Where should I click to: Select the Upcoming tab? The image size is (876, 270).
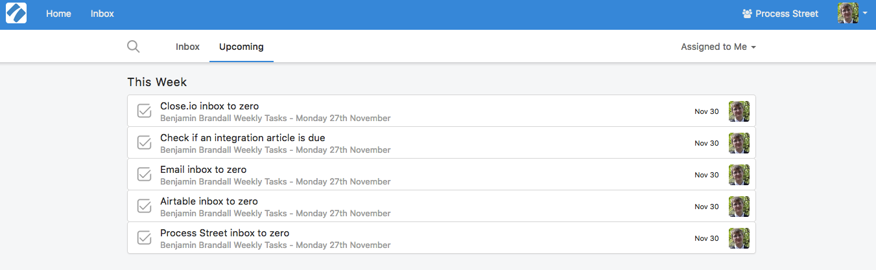241,47
